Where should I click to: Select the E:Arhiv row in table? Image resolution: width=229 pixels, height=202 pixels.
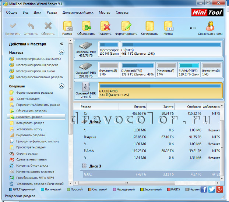pos(151,151)
